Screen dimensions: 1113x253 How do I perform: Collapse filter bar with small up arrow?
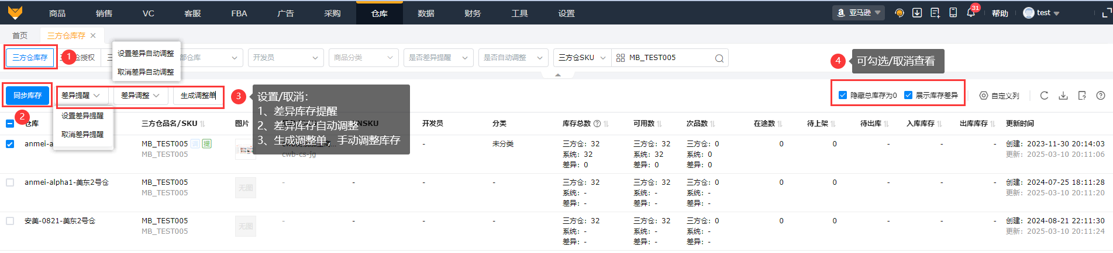[558, 75]
